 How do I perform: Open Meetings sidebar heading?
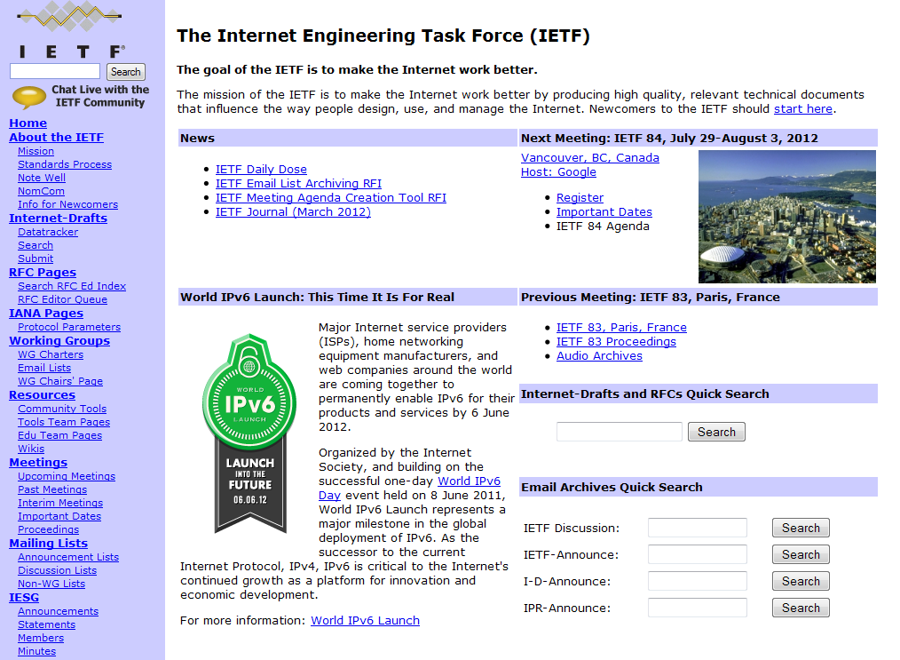point(38,463)
